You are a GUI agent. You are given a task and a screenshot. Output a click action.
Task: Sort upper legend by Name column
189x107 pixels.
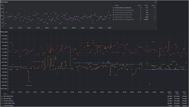pyautogui.click(x=117, y=5)
